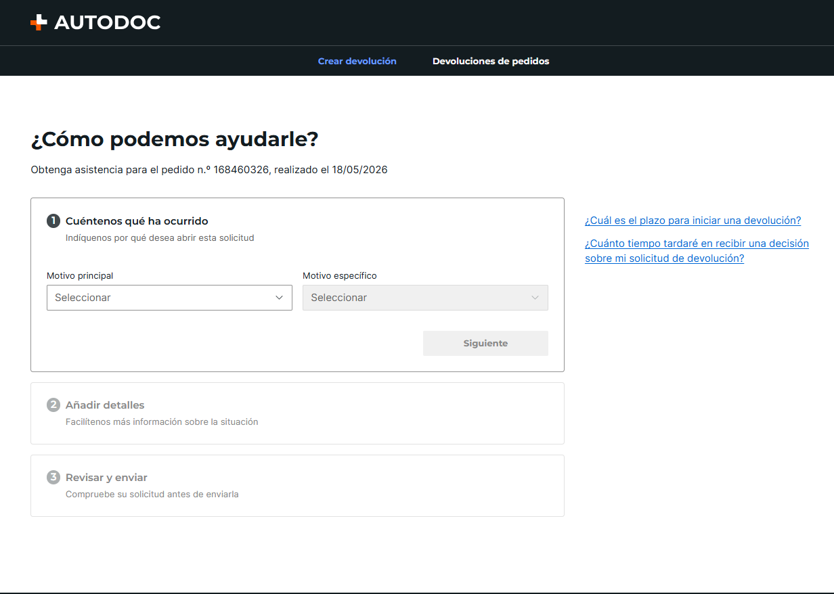Click step 3 number badge
Image resolution: width=834 pixels, height=594 pixels.
[53, 478]
